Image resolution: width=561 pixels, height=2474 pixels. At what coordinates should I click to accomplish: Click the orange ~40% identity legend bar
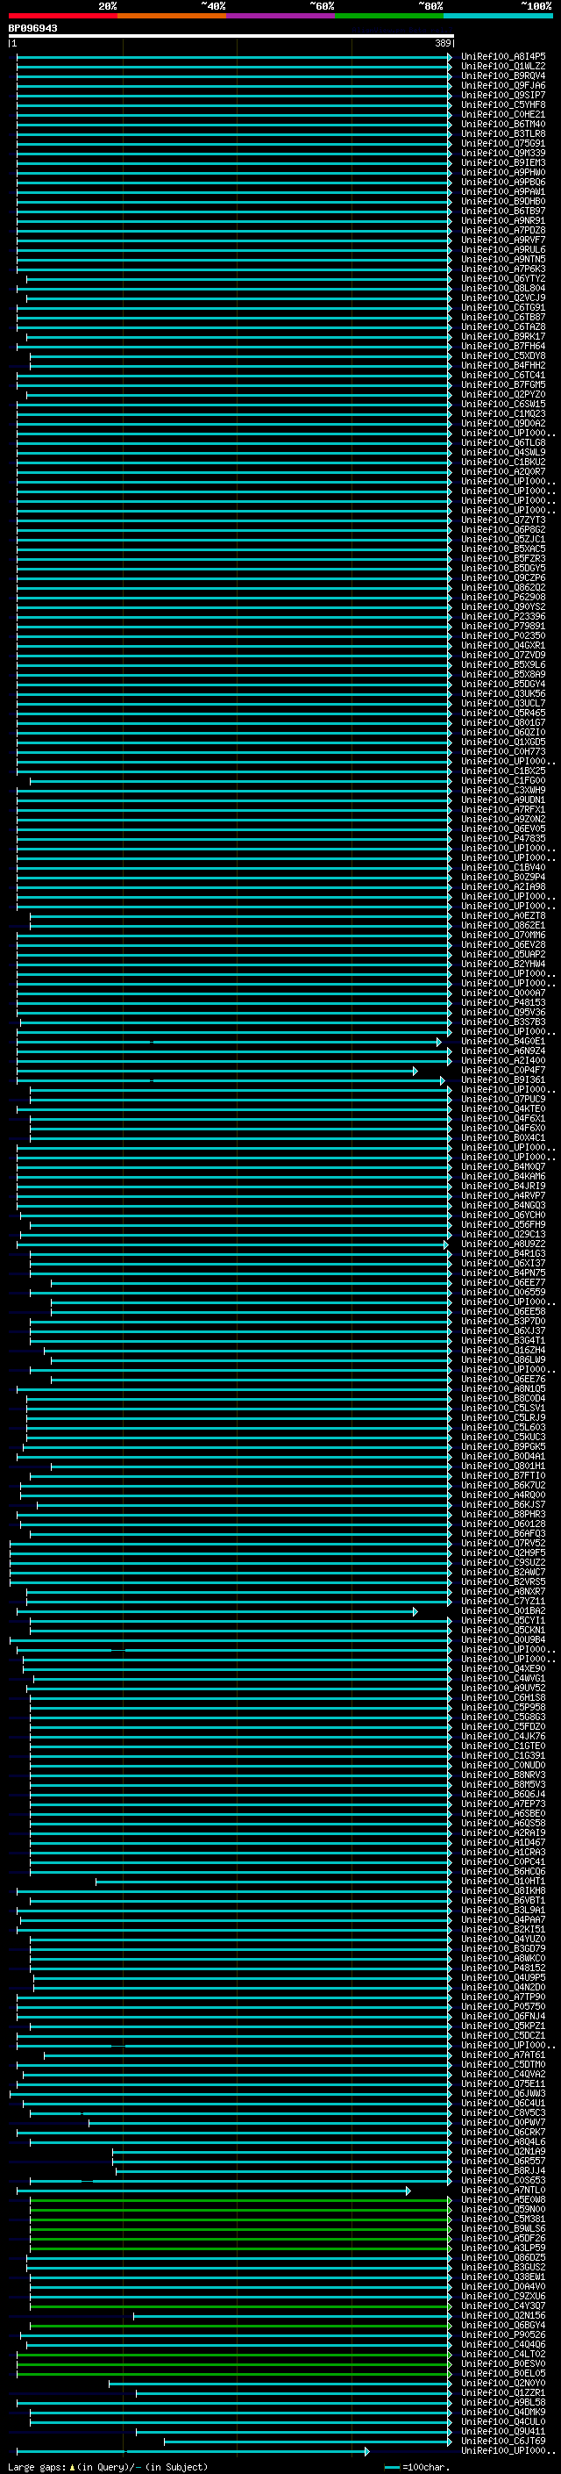coord(172,17)
